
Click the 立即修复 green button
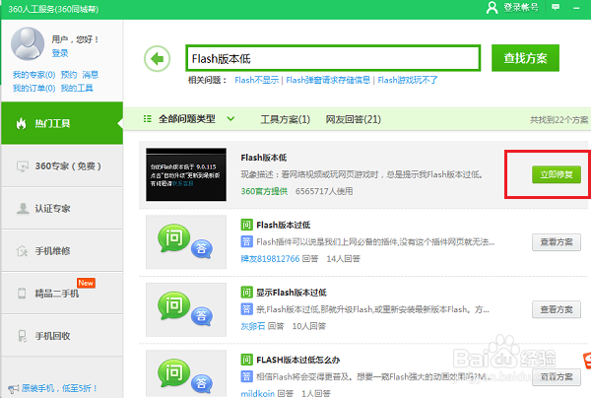click(x=557, y=174)
